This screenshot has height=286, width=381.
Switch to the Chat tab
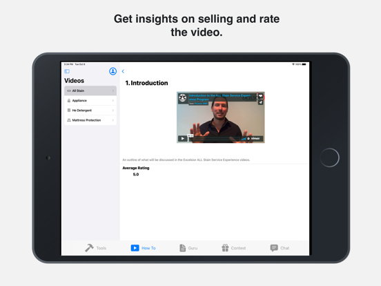(x=280, y=248)
